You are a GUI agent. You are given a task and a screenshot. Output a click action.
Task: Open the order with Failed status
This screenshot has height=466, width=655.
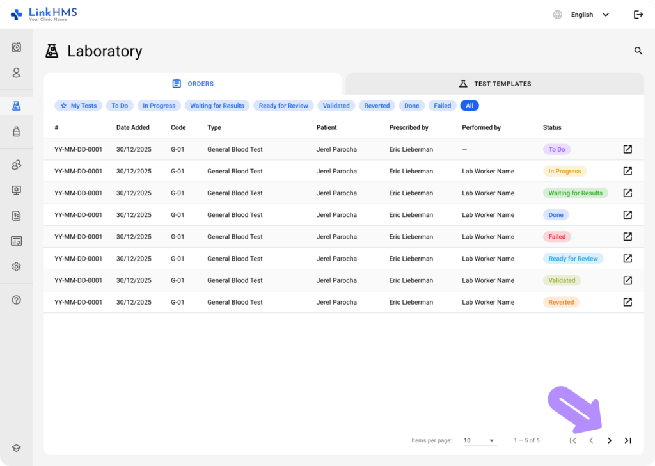coord(627,237)
